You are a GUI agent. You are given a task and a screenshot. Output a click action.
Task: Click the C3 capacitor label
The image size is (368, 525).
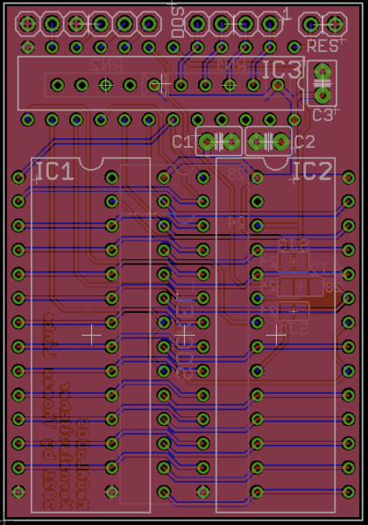(x=322, y=115)
